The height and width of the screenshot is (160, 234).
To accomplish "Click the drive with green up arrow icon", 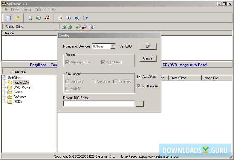I will click(x=70, y=27).
